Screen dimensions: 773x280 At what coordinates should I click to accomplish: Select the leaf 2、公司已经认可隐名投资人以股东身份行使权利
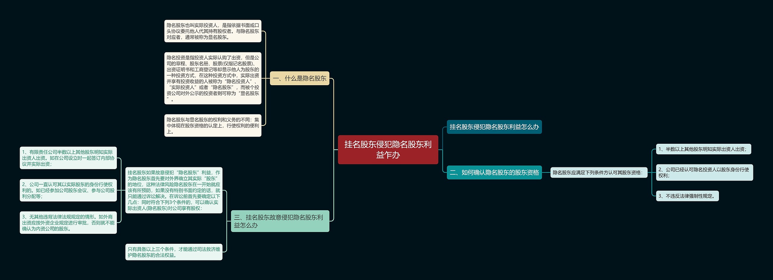704,172
